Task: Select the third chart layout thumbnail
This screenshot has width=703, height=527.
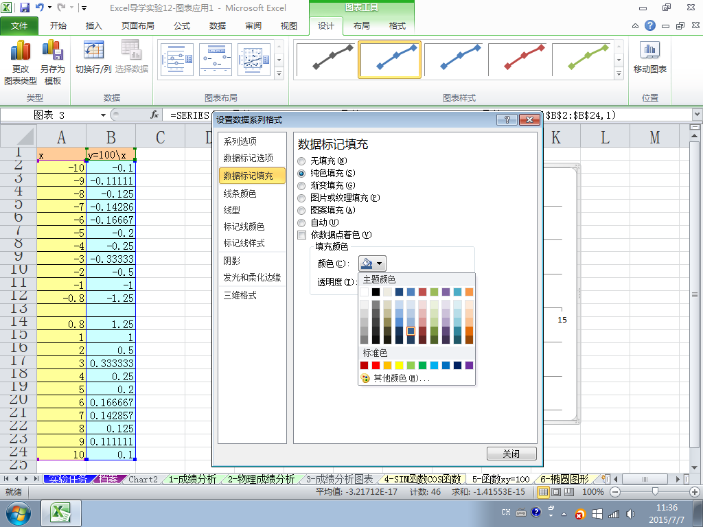Action: [254, 60]
